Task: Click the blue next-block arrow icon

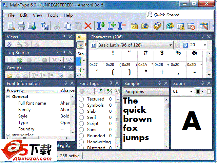Action: coord(185,45)
